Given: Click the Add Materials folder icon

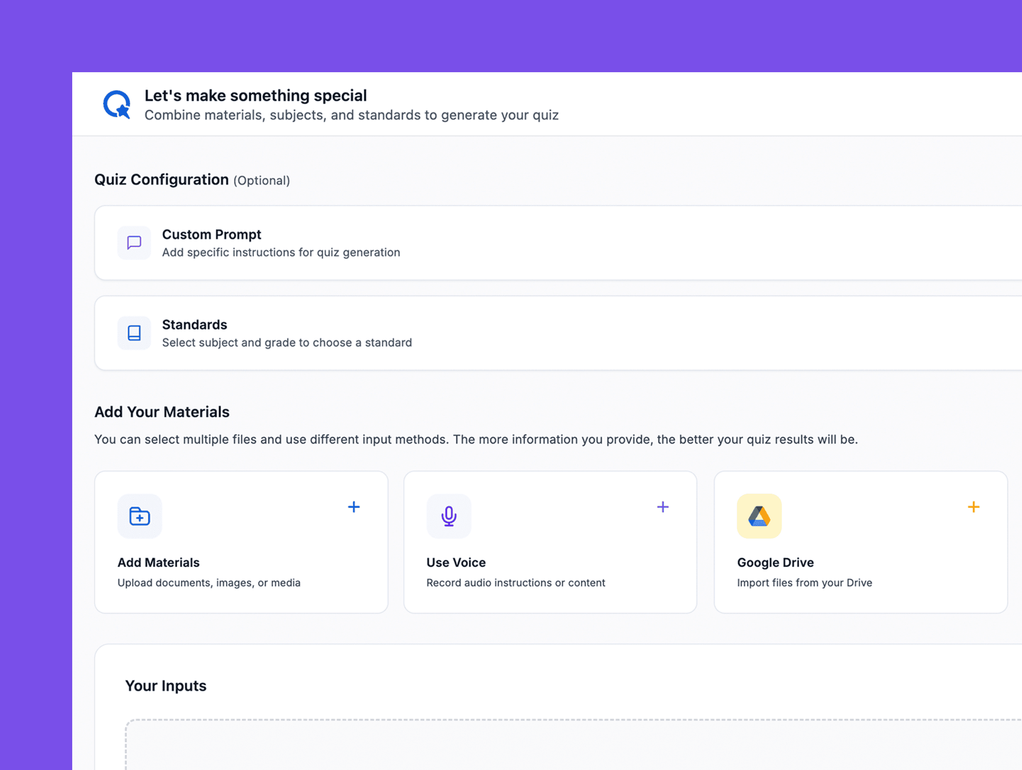Looking at the screenshot, I should pyautogui.click(x=140, y=516).
